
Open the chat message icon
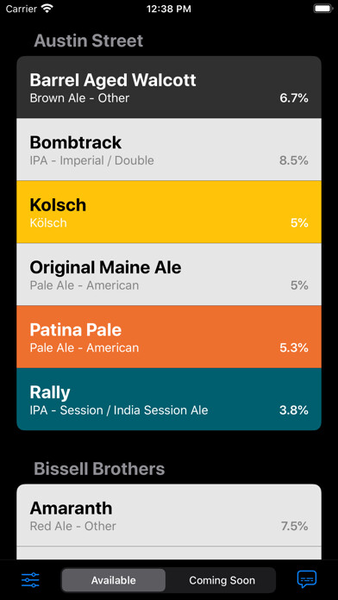pyautogui.click(x=307, y=579)
